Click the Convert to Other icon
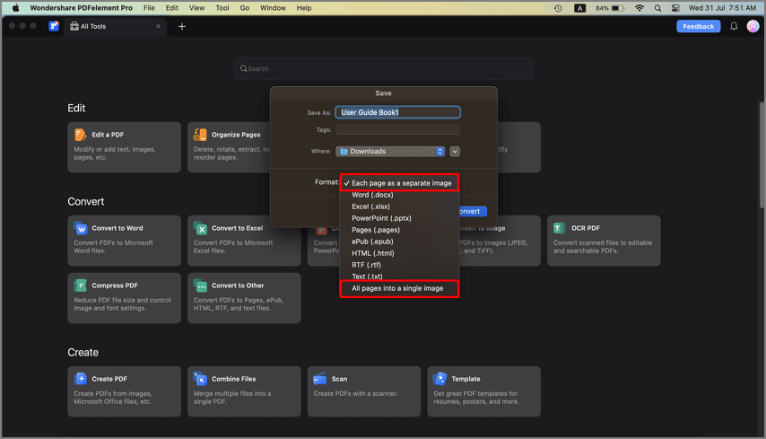The width and height of the screenshot is (766, 439). 200,285
